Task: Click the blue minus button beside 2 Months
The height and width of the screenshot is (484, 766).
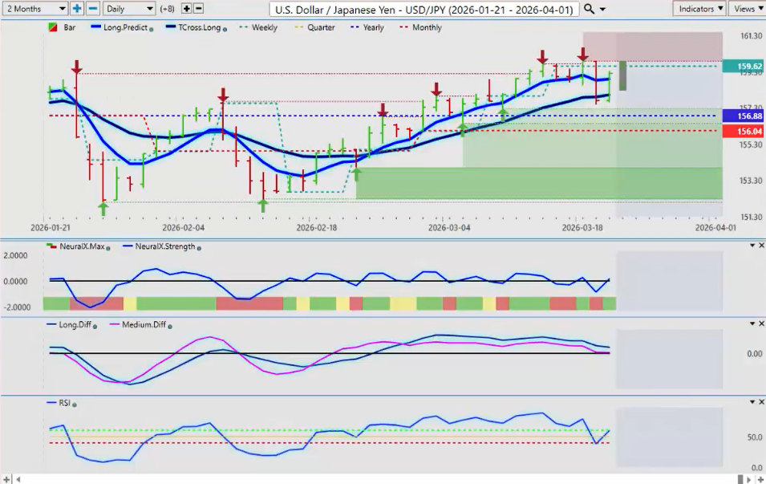Action: coord(92,8)
